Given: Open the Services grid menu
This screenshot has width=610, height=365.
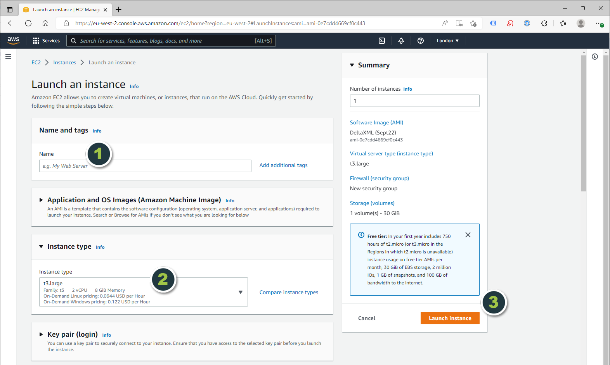Looking at the screenshot, I should (x=46, y=41).
